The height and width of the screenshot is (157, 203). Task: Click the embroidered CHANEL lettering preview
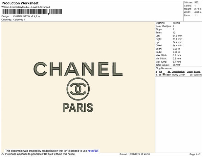coord(78,69)
